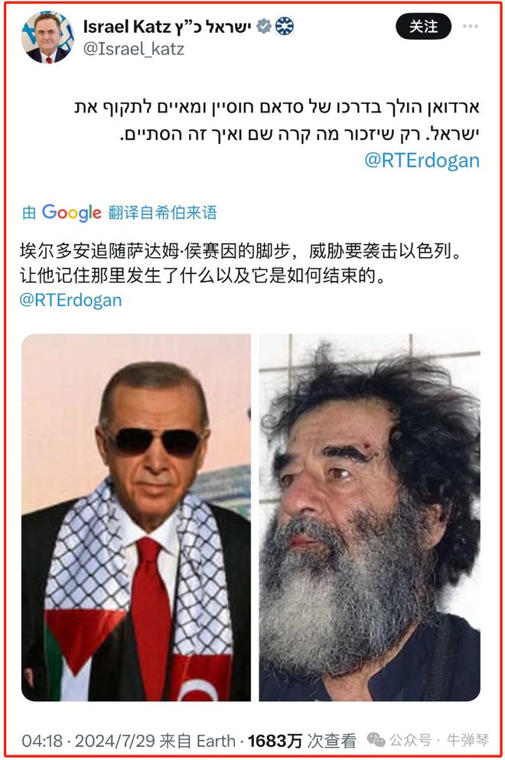This screenshot has width=505, height=760.
Task: Click the @RTErdogan mention under the Hebrew text
Action: click(x=422, y=161)
